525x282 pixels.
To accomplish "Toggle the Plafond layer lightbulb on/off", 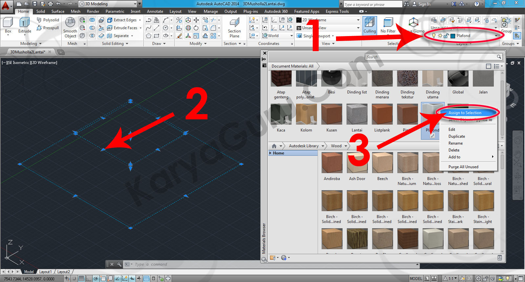I will (433, 36).
